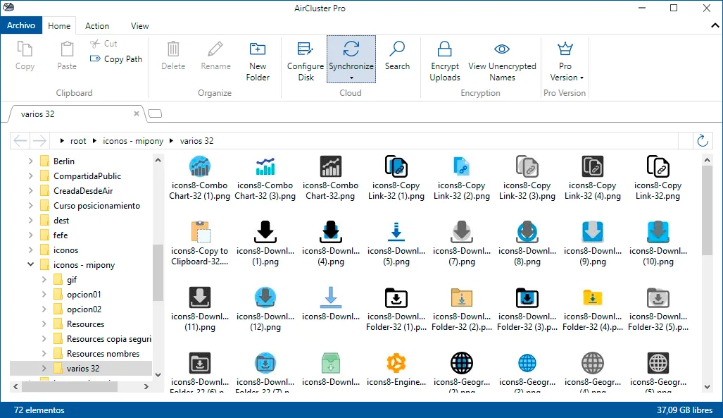Click varios 32 in breadcrumb path
The height and width of the screenshot is (418, 723).
pyautogui.click(x=196, y=141)
